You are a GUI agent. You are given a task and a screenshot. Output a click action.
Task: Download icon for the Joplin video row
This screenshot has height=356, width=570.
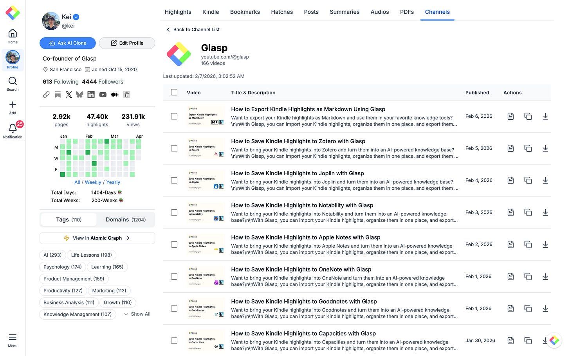click(x=545, y=180)
